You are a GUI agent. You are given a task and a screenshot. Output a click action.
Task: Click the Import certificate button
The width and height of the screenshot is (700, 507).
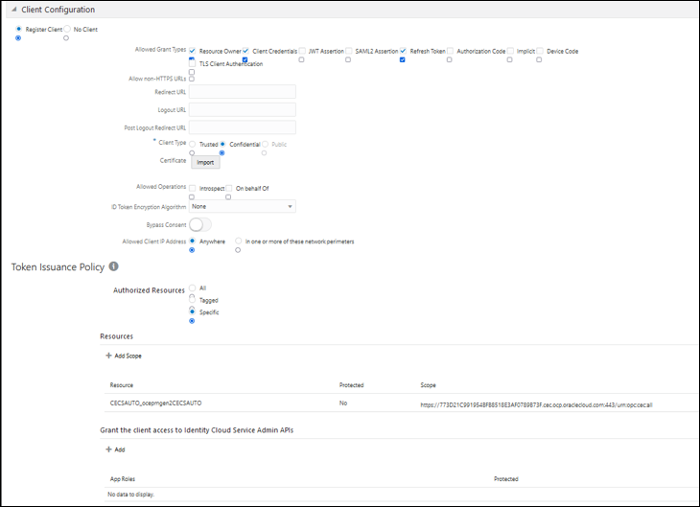point(205,163)
